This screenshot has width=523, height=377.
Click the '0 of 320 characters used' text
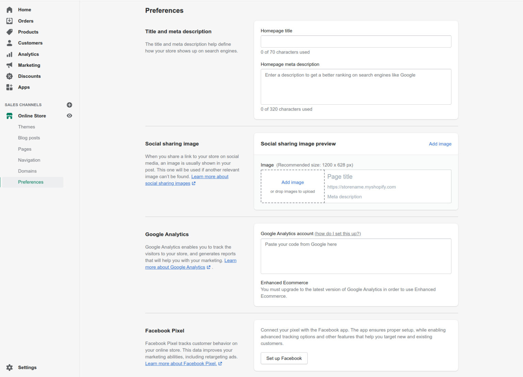click(x=286, y=109)
